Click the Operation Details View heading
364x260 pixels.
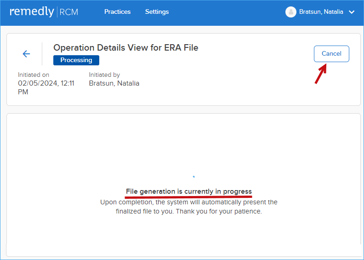tap(126, 48)
